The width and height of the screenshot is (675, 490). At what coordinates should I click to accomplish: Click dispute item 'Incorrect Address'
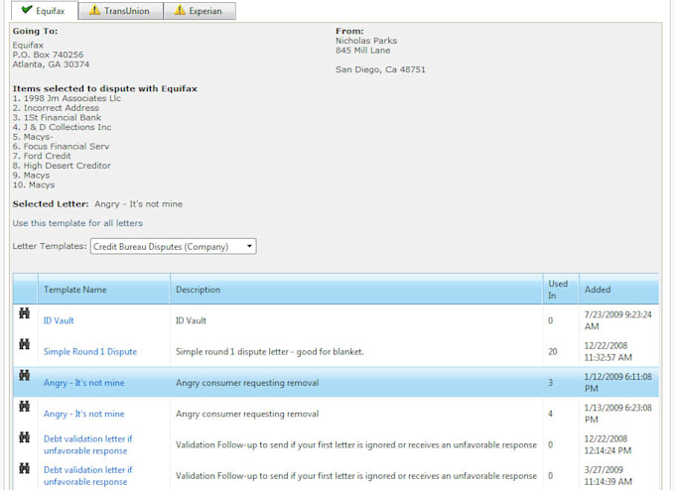[62, 108]
